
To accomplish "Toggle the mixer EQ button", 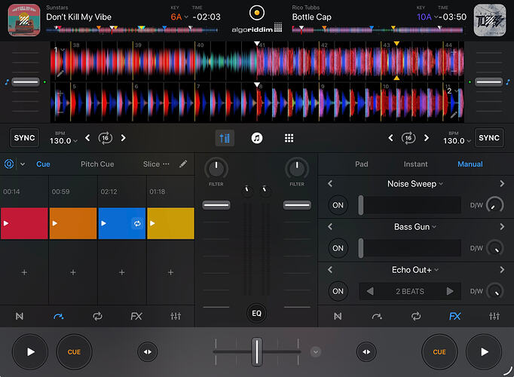I will [257, 314].
